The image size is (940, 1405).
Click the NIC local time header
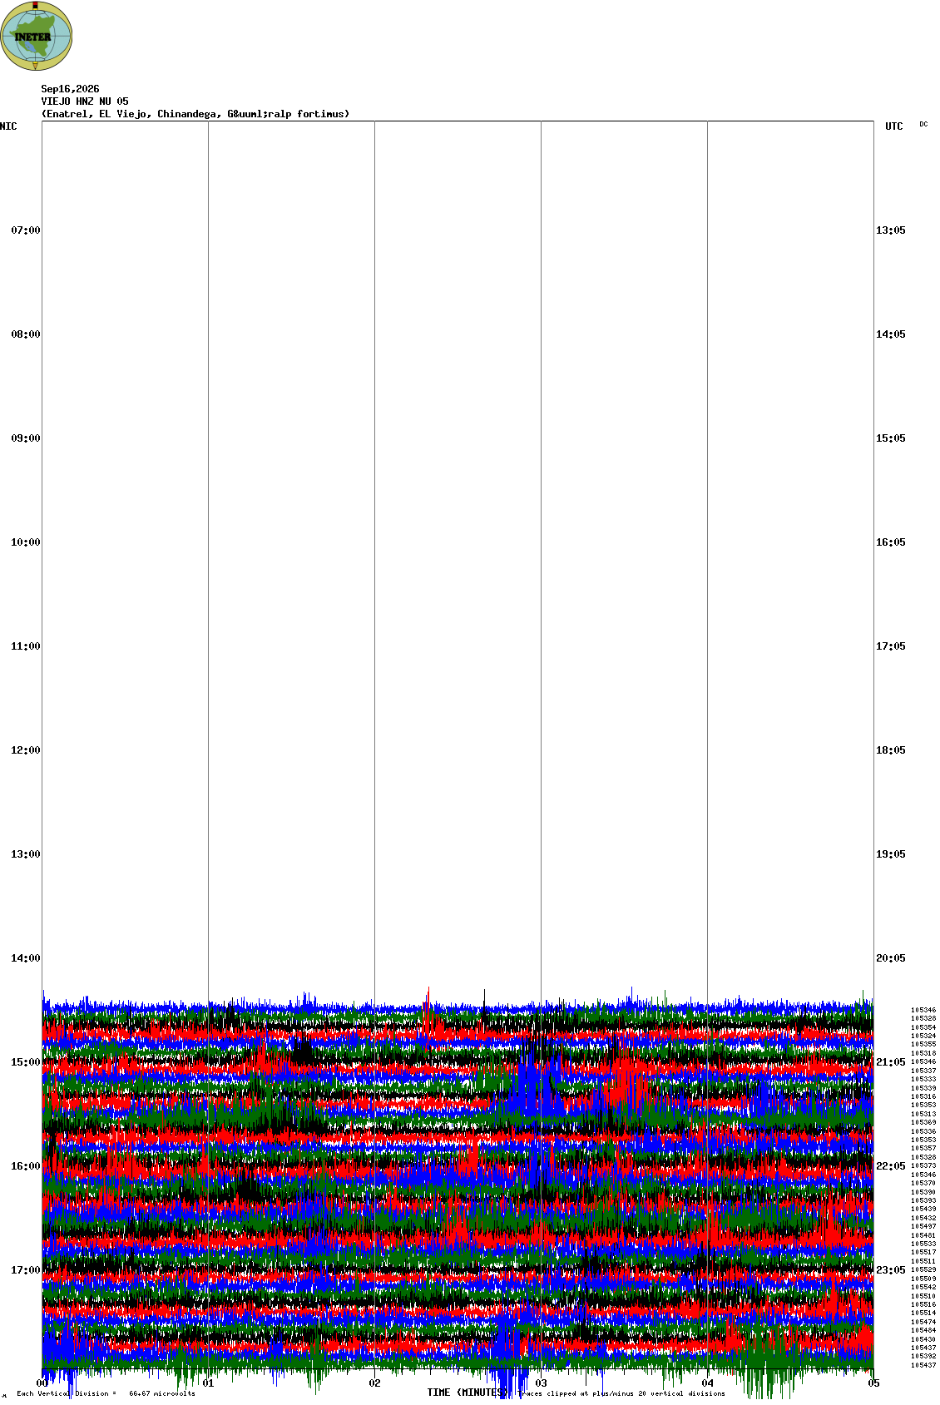tap(8, 126)
